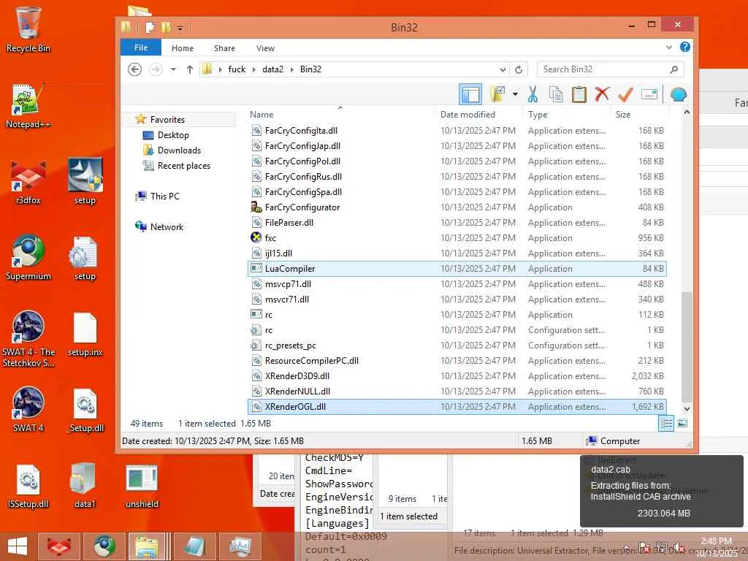Image resolution: width=748 pixels, height=561 pixels.
Task: Open the Share ribbon tab
Action: [224, 48]
